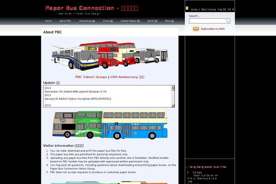Image resolution: width=276 pixels, height=184 pixels.
Task: Click the magnifying glass search icon
Action: click(x=227, y=21)
